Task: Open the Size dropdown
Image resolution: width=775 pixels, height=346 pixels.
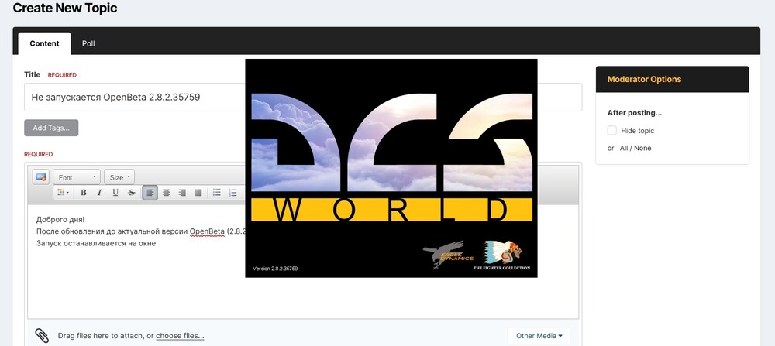Action: (x=119, y=176)
